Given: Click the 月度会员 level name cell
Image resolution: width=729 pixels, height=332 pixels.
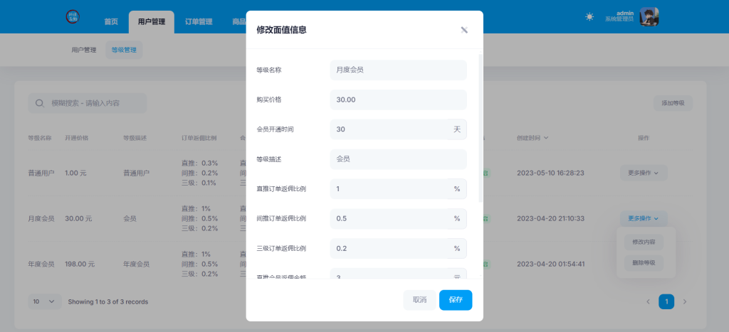Looking at the screenshot, I should 41,218.
